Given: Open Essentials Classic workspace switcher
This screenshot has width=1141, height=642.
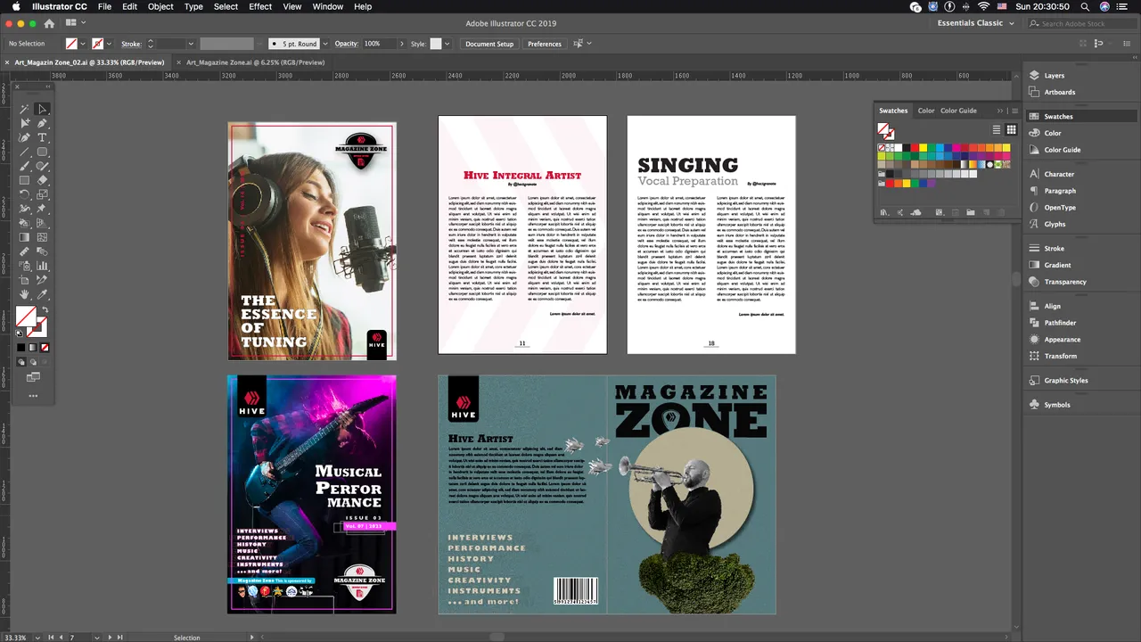Looking at the screenshot, I should pos(976,23).
